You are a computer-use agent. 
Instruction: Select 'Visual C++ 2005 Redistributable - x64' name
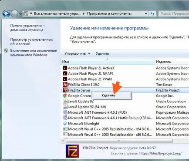coord(110,129)
